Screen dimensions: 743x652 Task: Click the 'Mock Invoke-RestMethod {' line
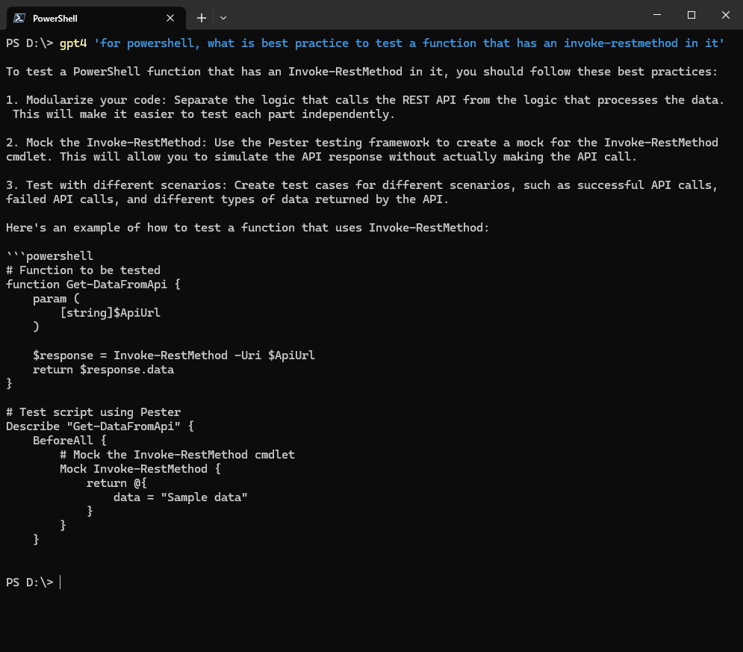pyautogui.click(x=140, y=469)
